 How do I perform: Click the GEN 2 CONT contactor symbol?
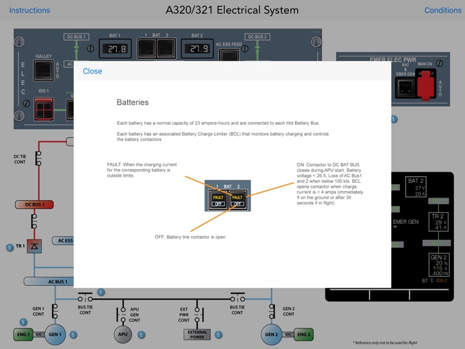pyautogui.click(x=272, y=311)
